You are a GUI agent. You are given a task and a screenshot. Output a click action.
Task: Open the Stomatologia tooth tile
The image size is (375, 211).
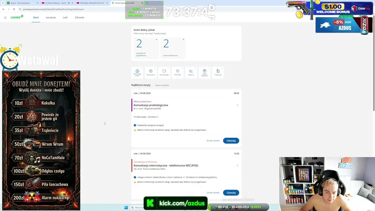(x=164, y=72)
